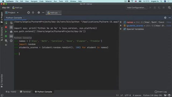Execute current statement green play icon

point(6,32)
